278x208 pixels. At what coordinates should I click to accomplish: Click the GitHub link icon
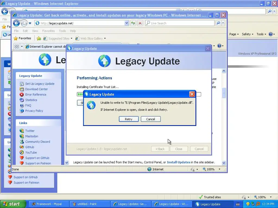click(22, 147)
